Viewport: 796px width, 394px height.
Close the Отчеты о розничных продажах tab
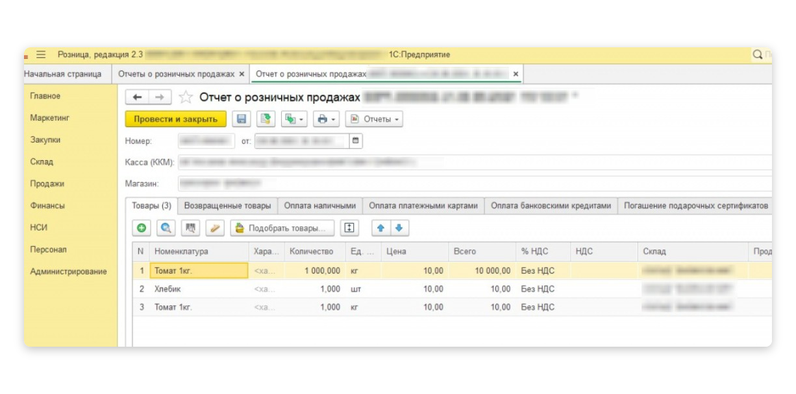pos(242,75)
